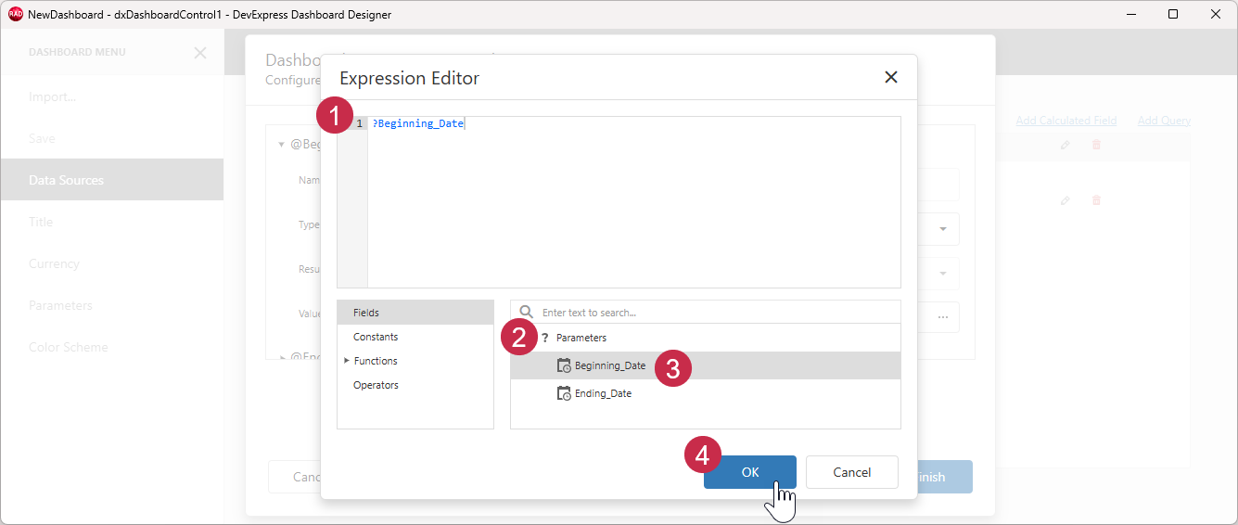Click Finish in the wizard behind

945,477
